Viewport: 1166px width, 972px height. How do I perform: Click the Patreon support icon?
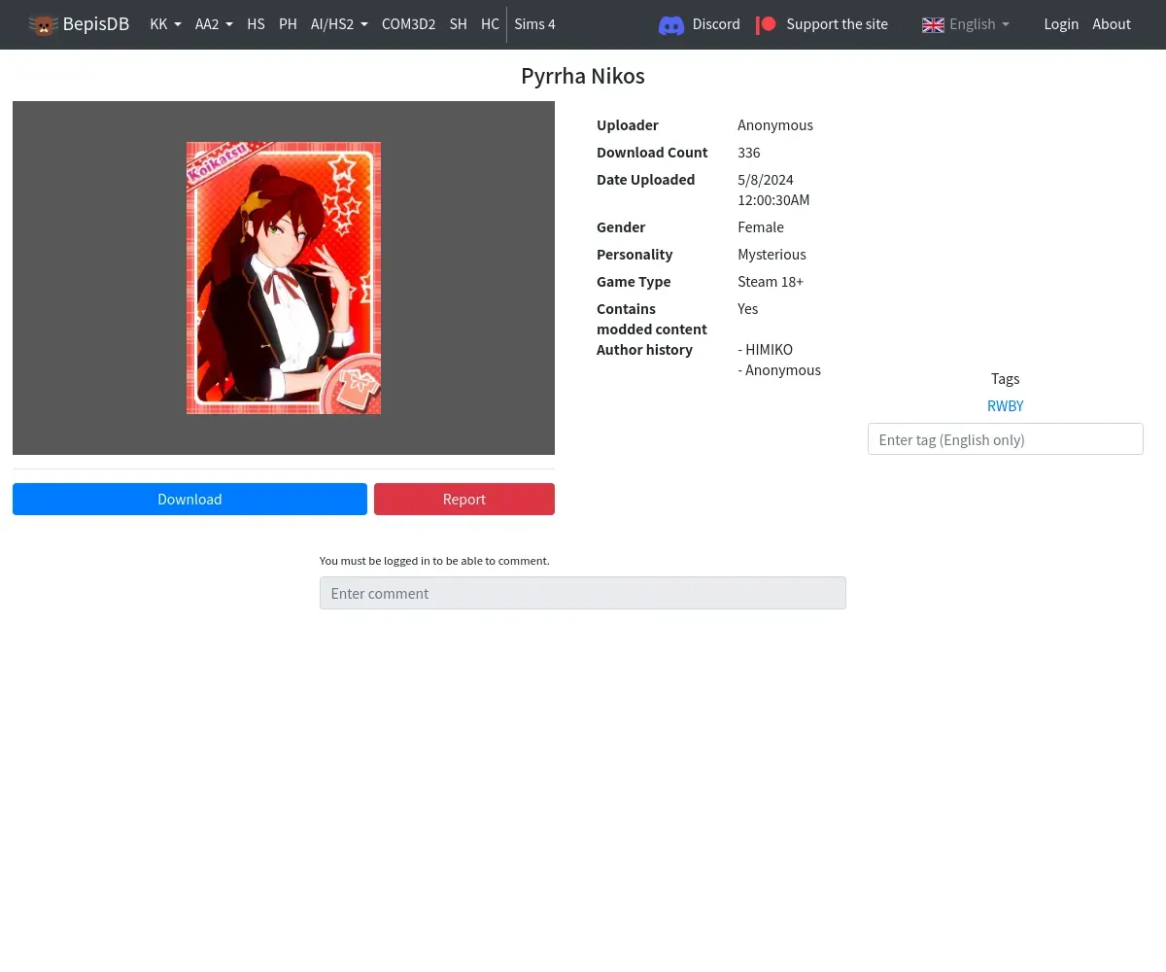coord(767,24)
